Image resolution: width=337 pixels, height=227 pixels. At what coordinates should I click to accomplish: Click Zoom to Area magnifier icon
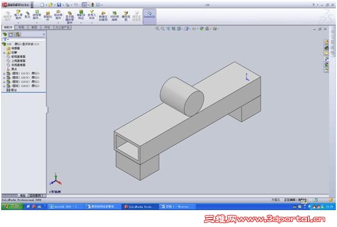pyautogui.click(x=162, y=28)
